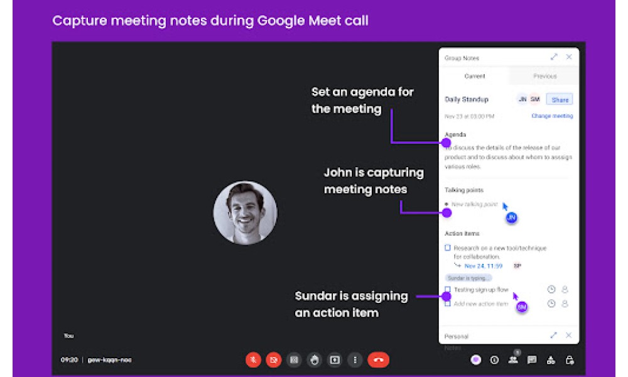The height and width of the screenshot is (377, 628).
Task: Open the activities icon
Action: coord(551,360)
